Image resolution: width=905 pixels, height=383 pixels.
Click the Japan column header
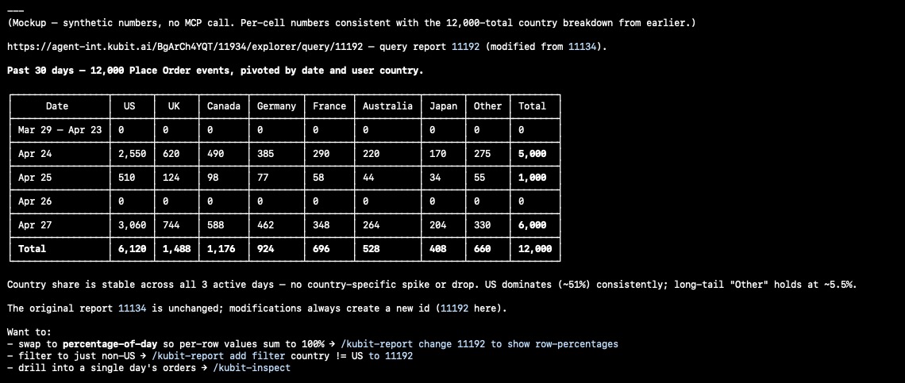point(443,106)
